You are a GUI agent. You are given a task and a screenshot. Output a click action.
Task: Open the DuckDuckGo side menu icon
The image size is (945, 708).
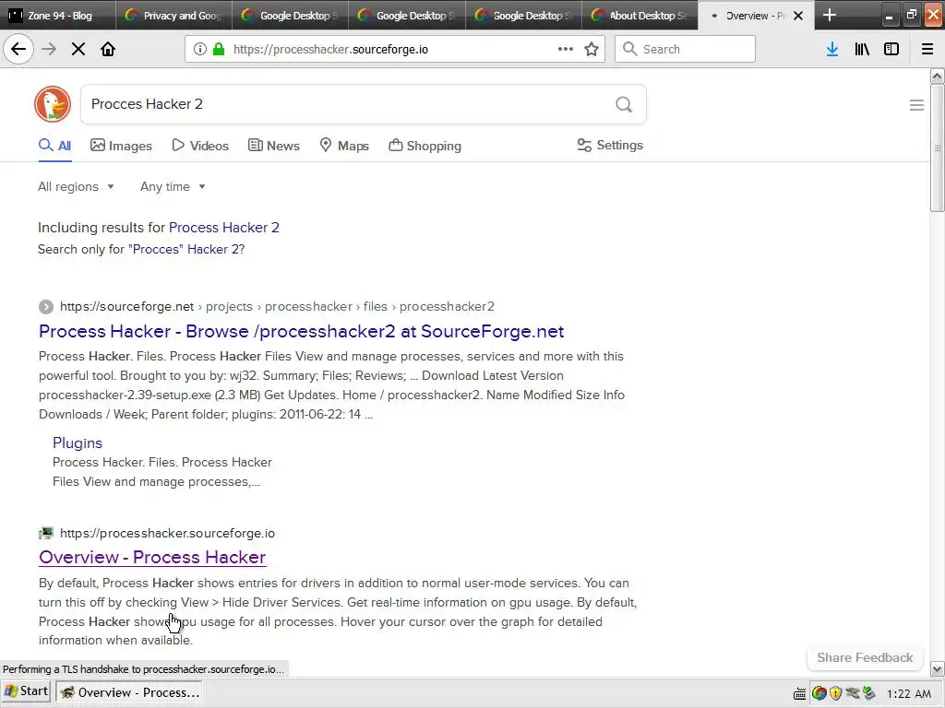tap(916, 105)
